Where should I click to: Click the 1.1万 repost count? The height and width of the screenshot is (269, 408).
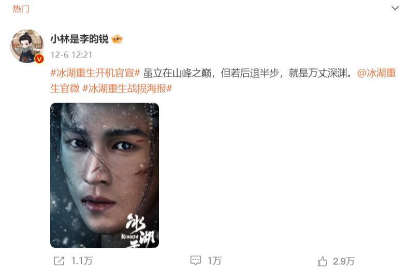tap(82, 261)
